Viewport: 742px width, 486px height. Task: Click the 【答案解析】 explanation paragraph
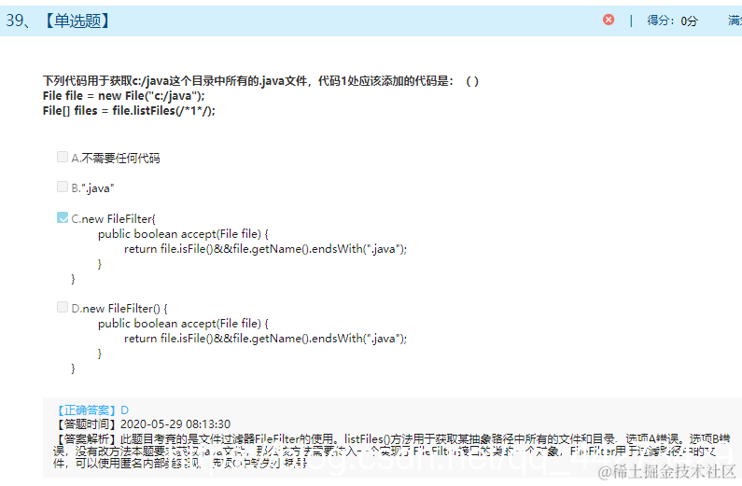[x=393, y=451]
